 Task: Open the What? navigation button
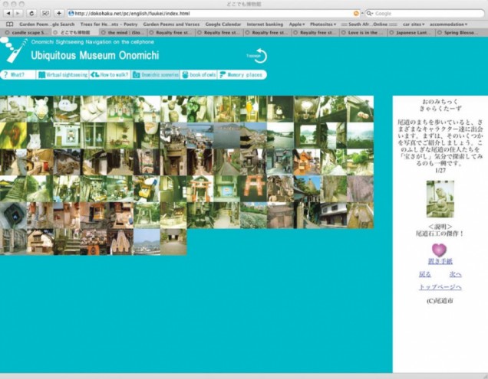click(x=18, y=75)
